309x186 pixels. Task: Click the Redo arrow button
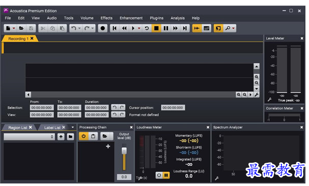coord(87,28)
